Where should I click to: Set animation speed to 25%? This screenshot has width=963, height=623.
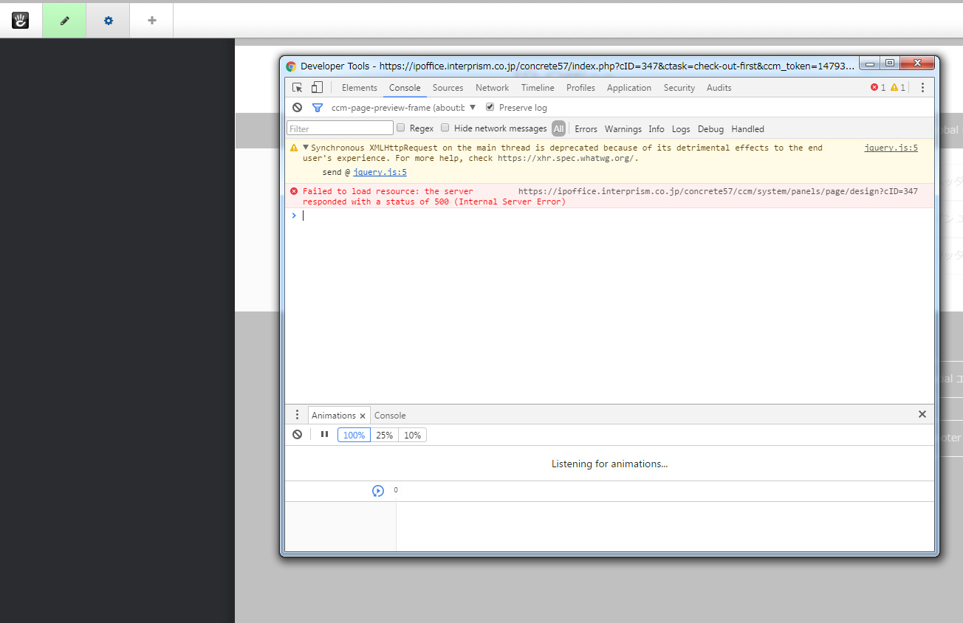coord(384,435)
